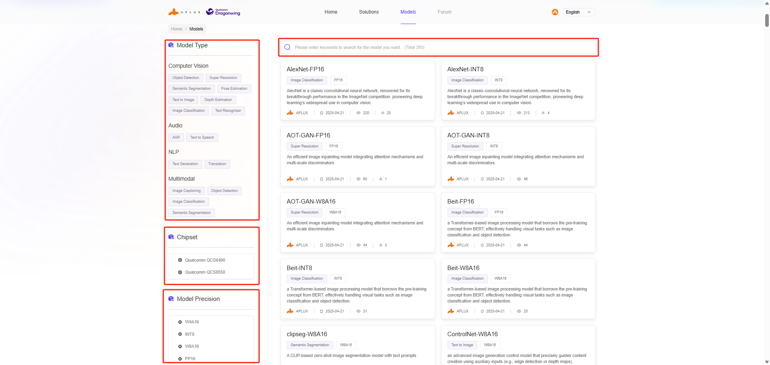770x365 pixels.
Task: Click the APLUX logo icon in header
Action: (174, 12)
